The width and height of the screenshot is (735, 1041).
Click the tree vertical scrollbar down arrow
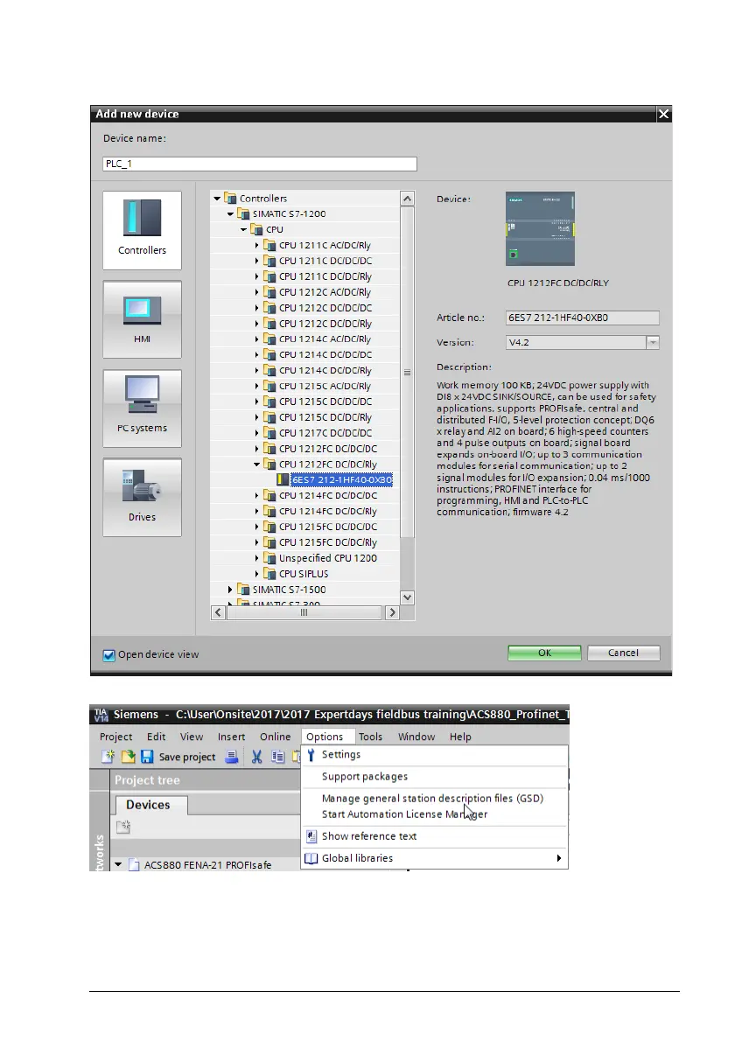point(408,597)
